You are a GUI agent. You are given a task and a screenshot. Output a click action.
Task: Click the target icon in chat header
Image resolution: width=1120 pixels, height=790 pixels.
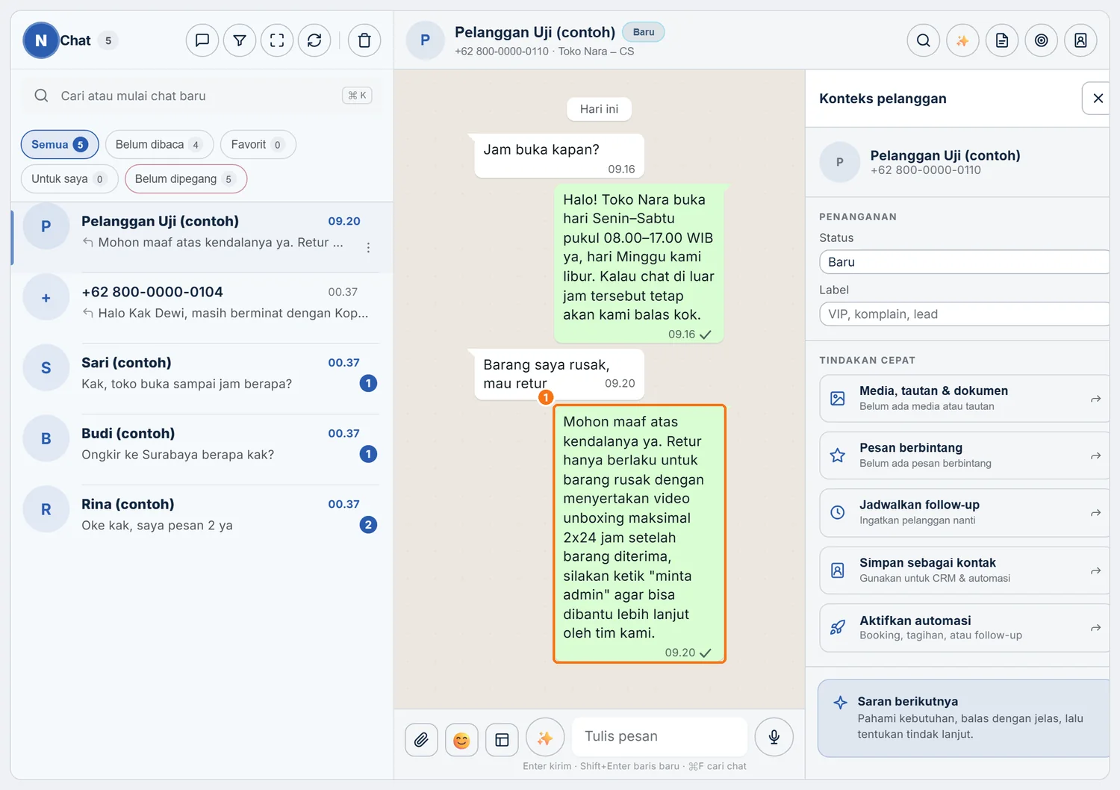(x=1042, y=40)
